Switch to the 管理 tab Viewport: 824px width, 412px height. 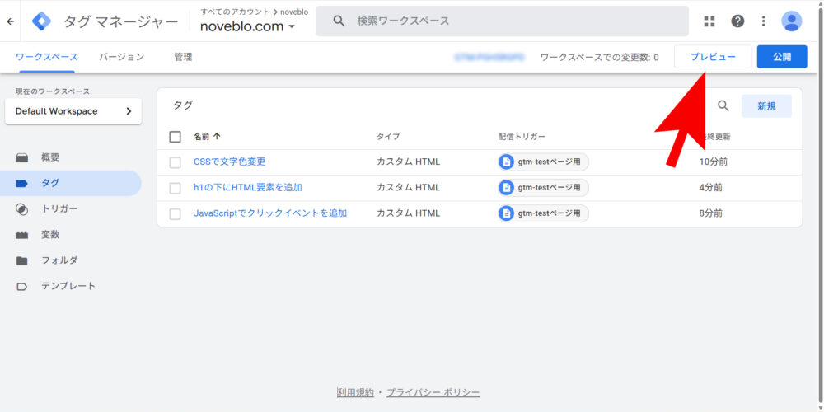[183, 57]
